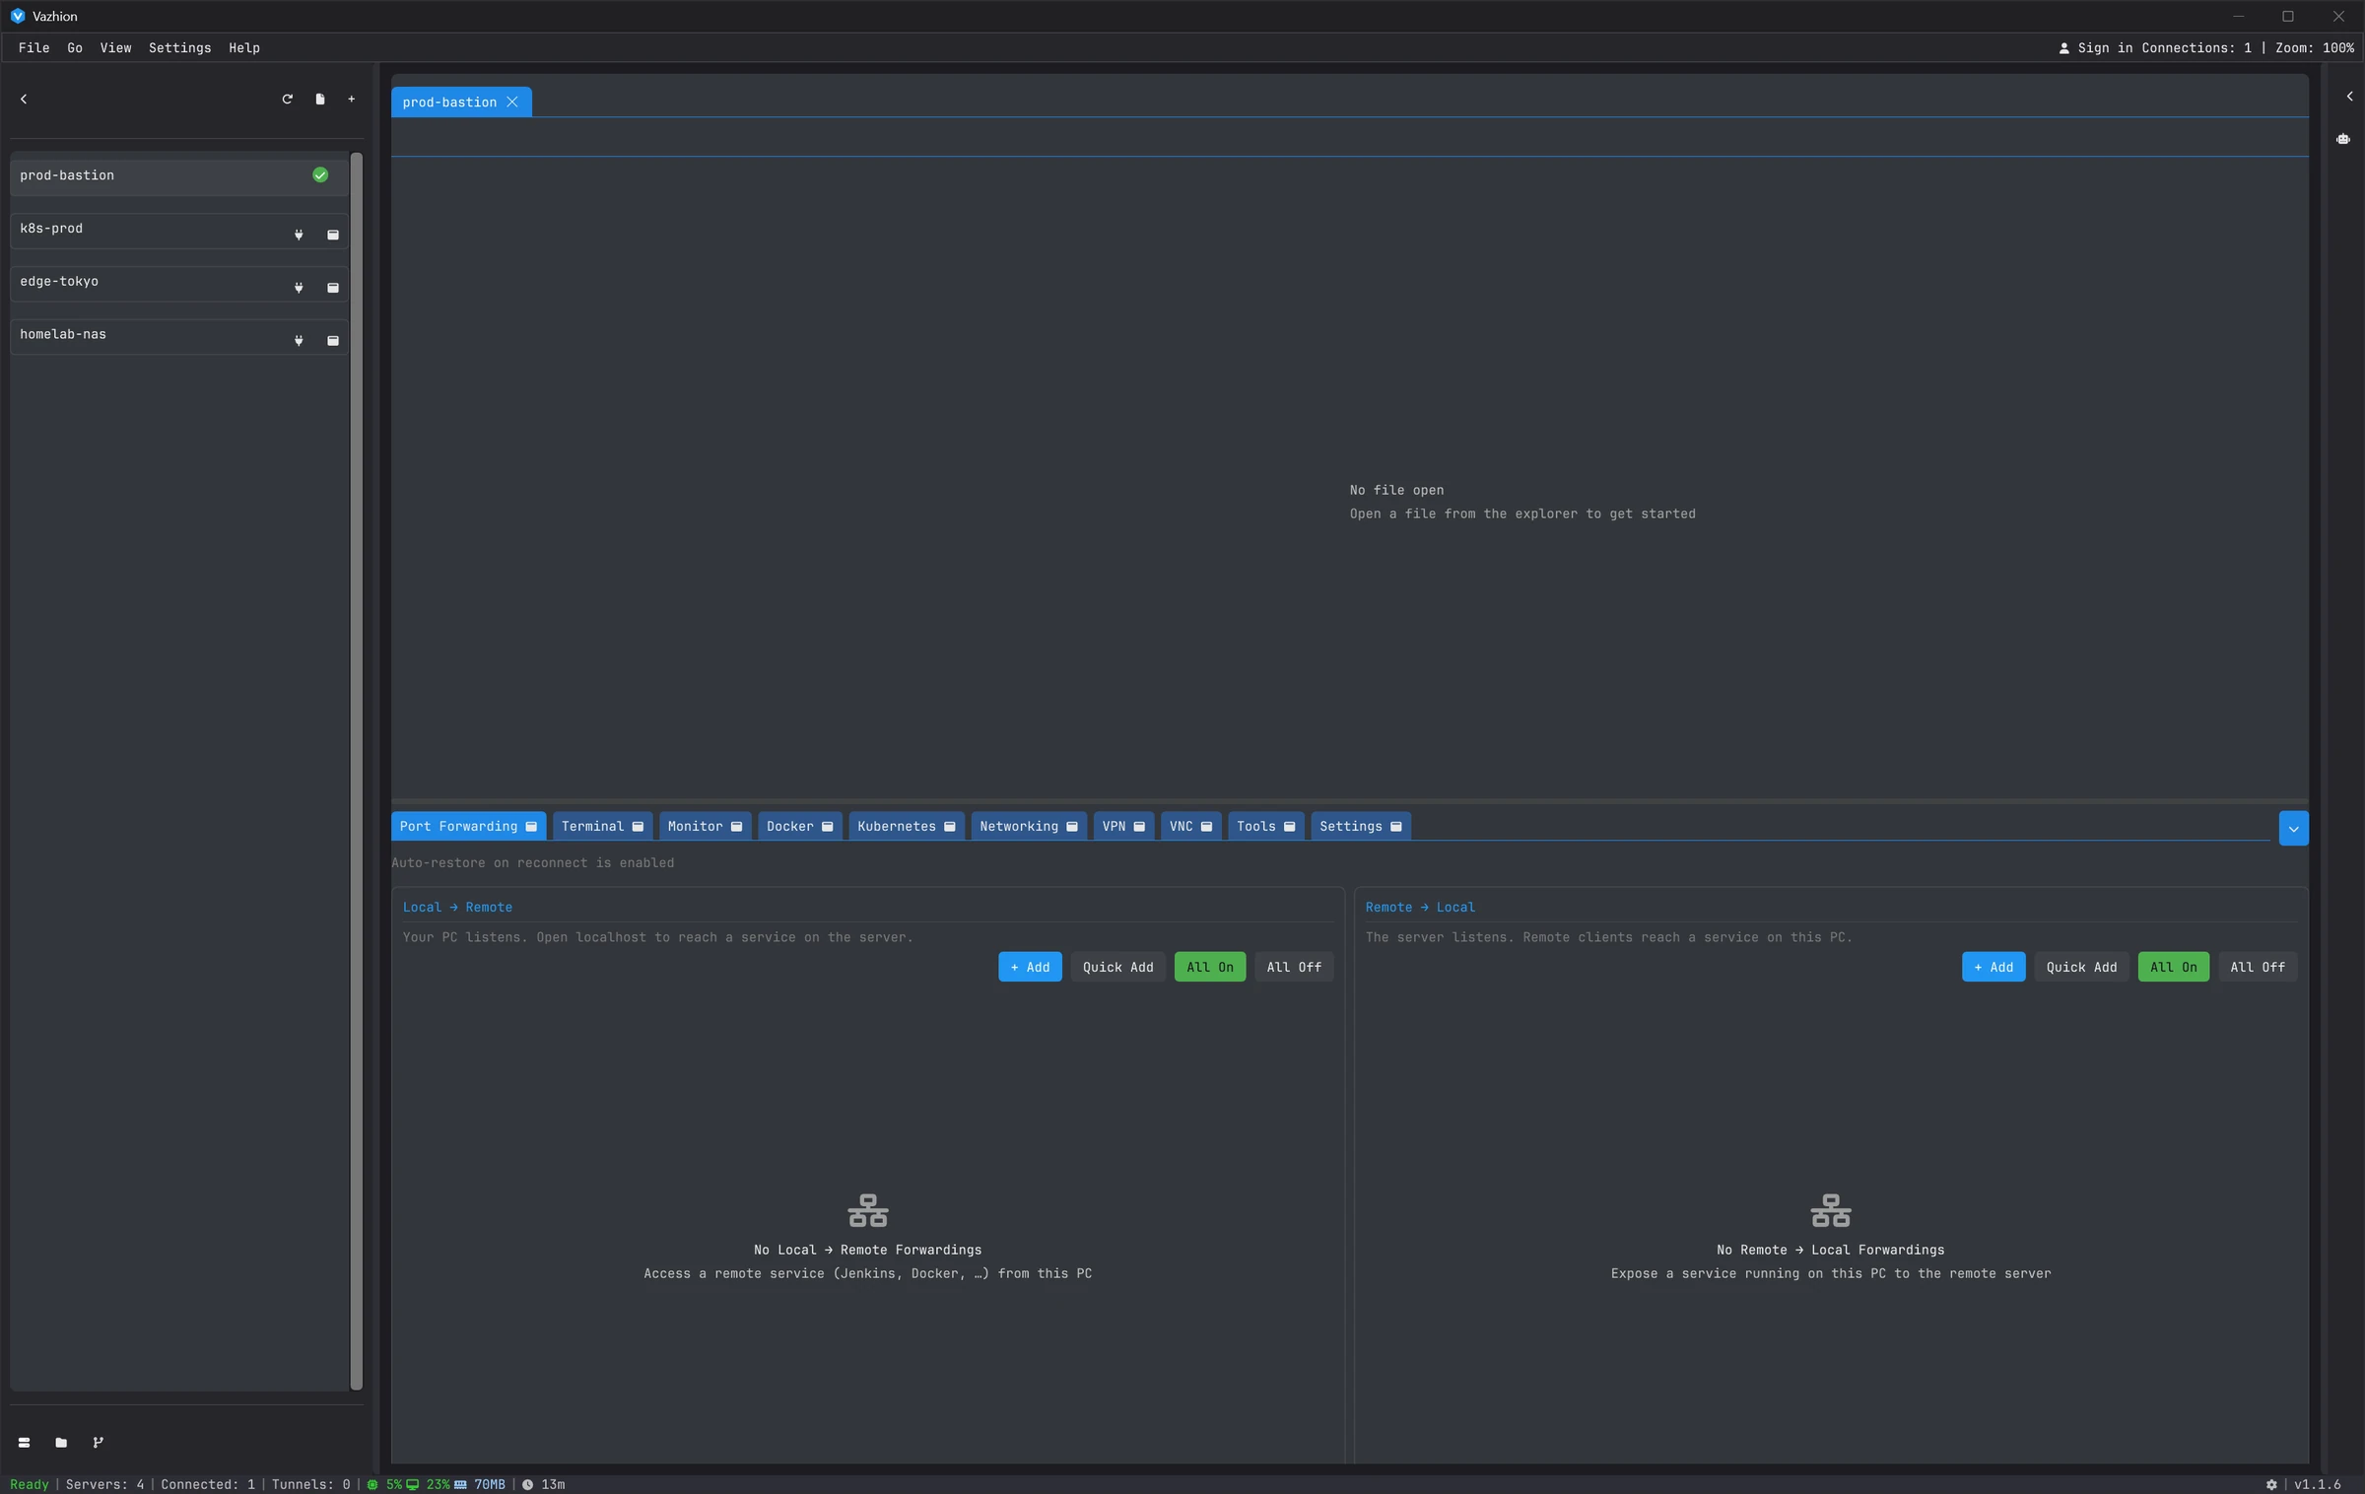Click the Zoom: 100% indicator
Viewport: 2365px width, 1494px height.
pos(2314,47)
